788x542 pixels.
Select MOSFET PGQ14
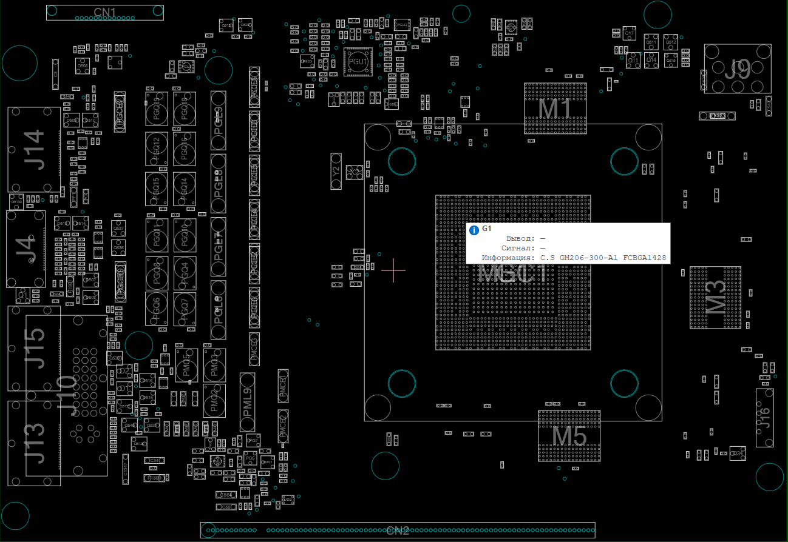pos(185,189)
